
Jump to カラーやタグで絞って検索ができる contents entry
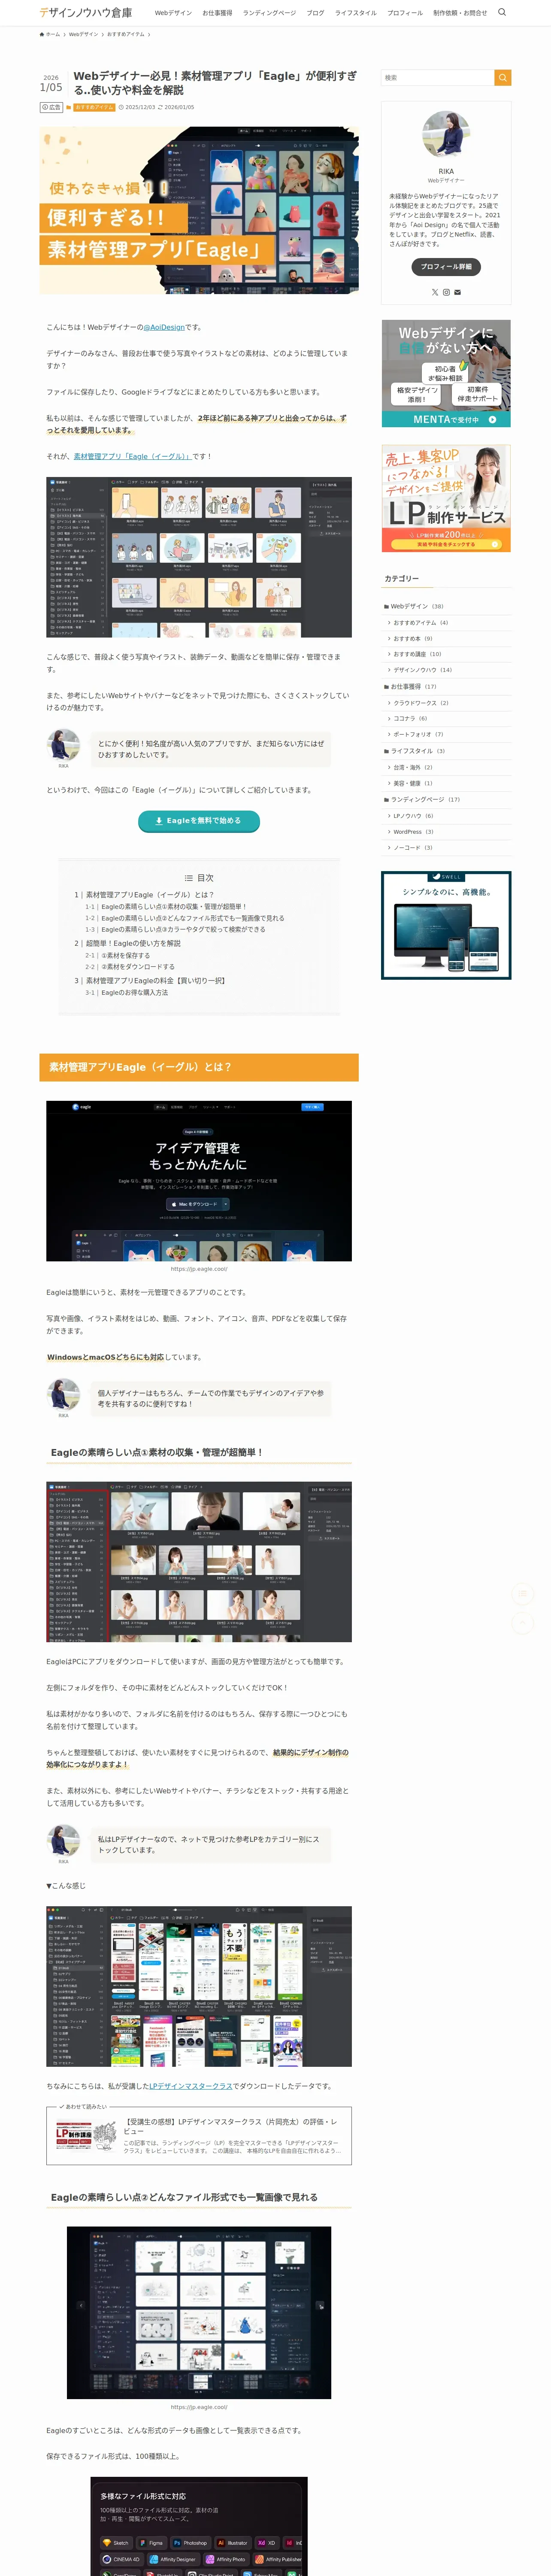[x=183, y=929]
